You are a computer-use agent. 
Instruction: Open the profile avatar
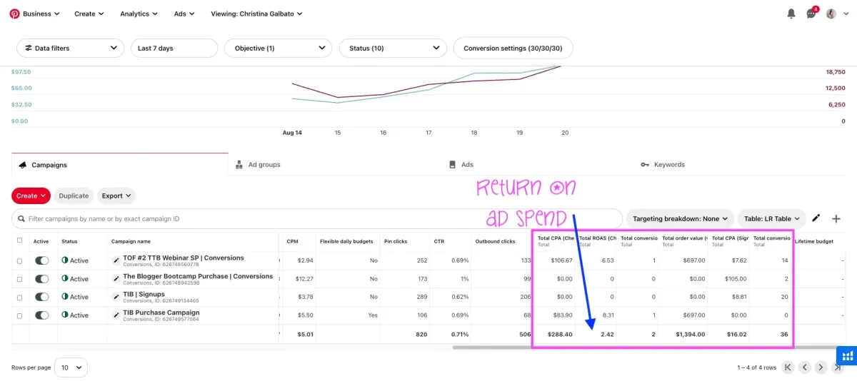coord(831,14)
